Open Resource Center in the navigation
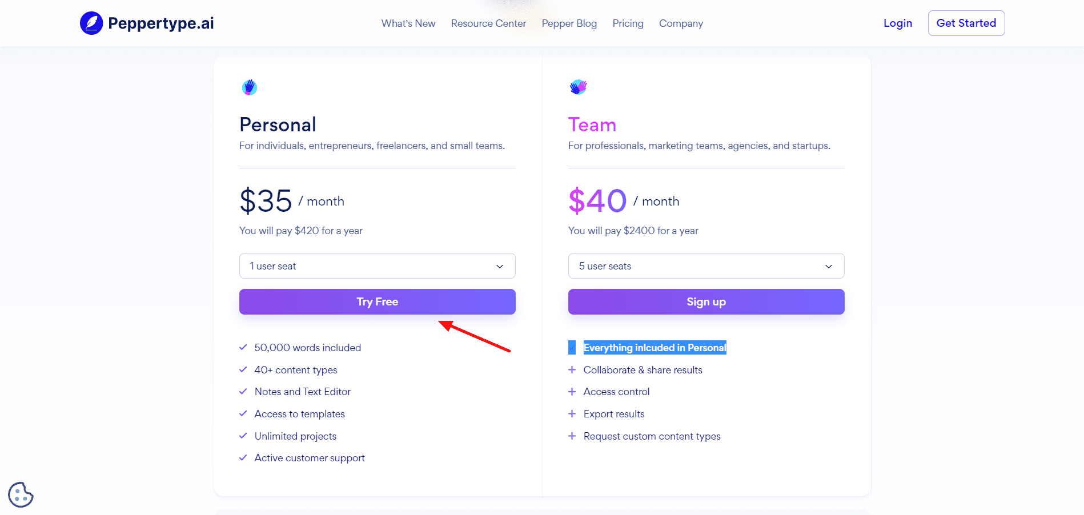 click(x=488, y=23)
